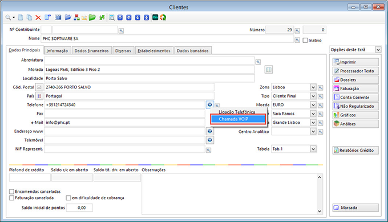The image size is (388, 222).
Task: Click the blue open folder toolbar icon
Action: point(68,17)
